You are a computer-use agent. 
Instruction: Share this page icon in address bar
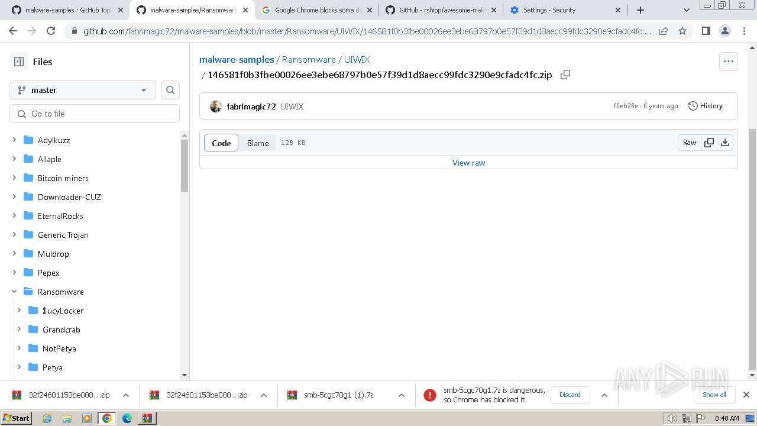coord(664,31)
